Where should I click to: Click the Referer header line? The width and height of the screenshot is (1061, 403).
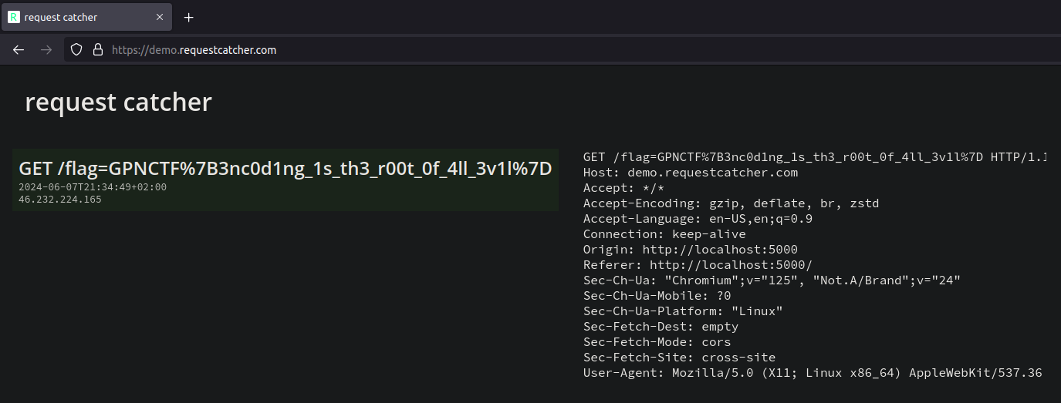pyautogui.click(x=698, y=265)
